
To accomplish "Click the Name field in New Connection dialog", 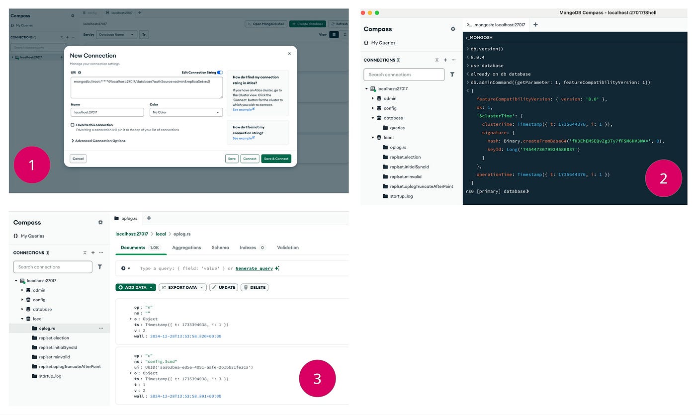I will pos(107,112).
